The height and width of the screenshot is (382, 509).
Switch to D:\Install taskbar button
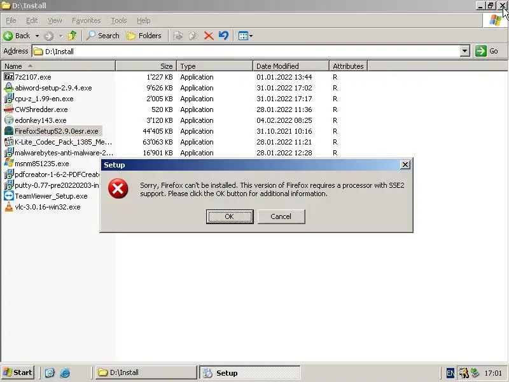(146, 372)
